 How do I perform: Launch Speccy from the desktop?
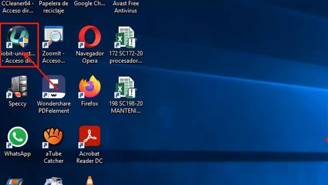tap(17, 87)
